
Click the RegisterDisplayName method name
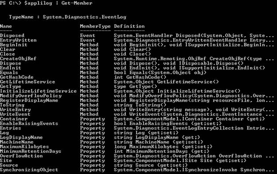[x=29, y=100]
